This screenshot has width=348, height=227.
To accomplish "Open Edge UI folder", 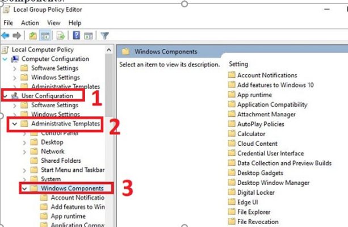I will (248, 202).
